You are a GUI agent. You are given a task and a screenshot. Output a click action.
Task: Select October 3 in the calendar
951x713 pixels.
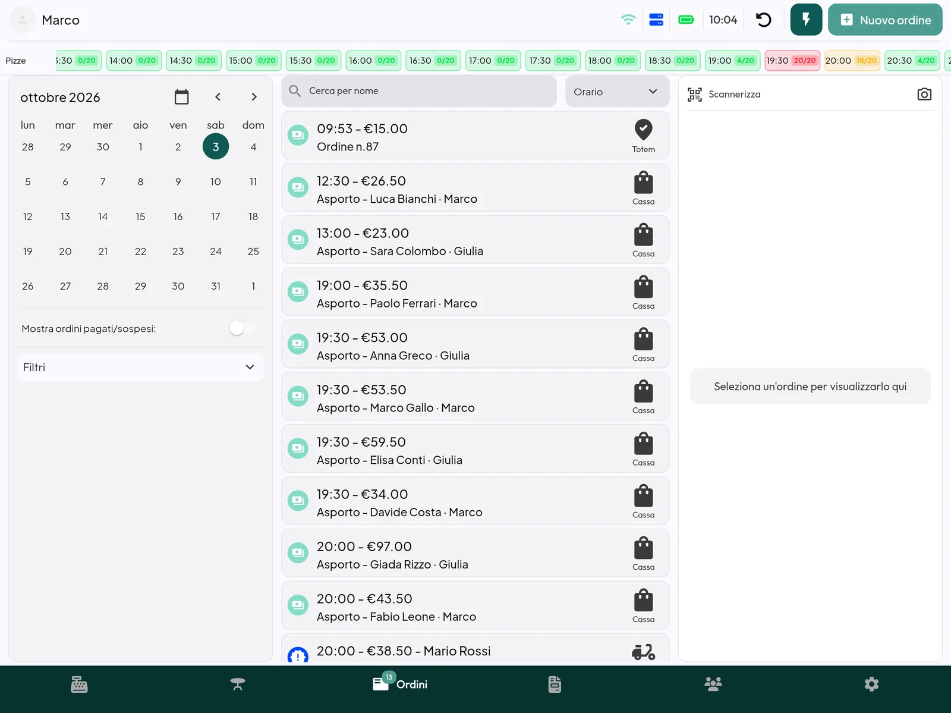coord(216,146)
